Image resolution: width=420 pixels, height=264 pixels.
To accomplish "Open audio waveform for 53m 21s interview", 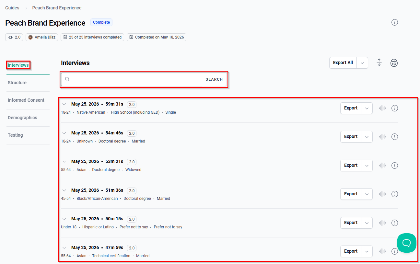I will [x=382, y=166].
